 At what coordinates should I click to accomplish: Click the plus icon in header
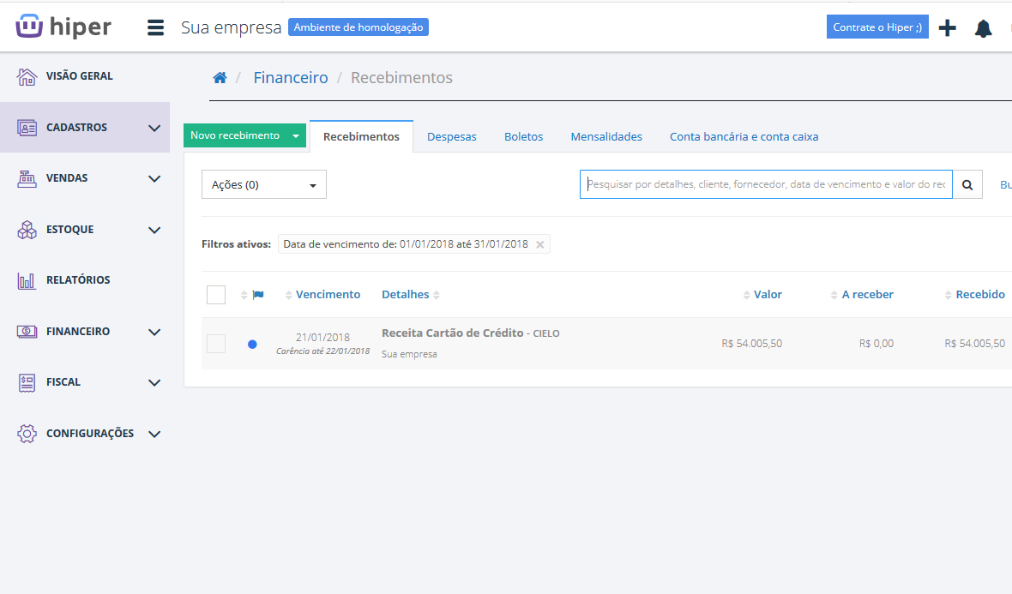click(947, 28)
